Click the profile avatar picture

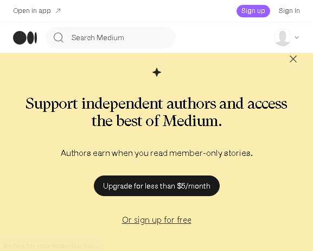(x=282, y=37)
